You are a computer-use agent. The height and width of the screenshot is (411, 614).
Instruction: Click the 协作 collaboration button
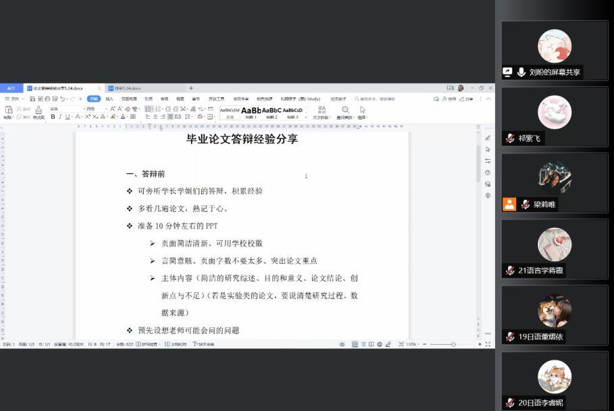(x=450, y=99)
